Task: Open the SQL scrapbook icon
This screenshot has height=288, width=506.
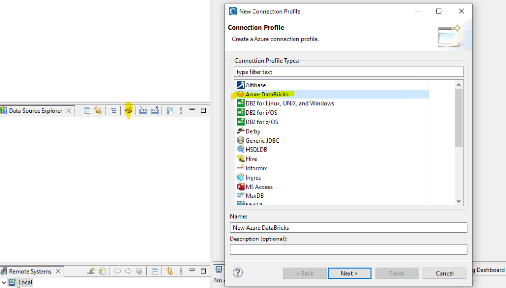Action: pos(170,111)
